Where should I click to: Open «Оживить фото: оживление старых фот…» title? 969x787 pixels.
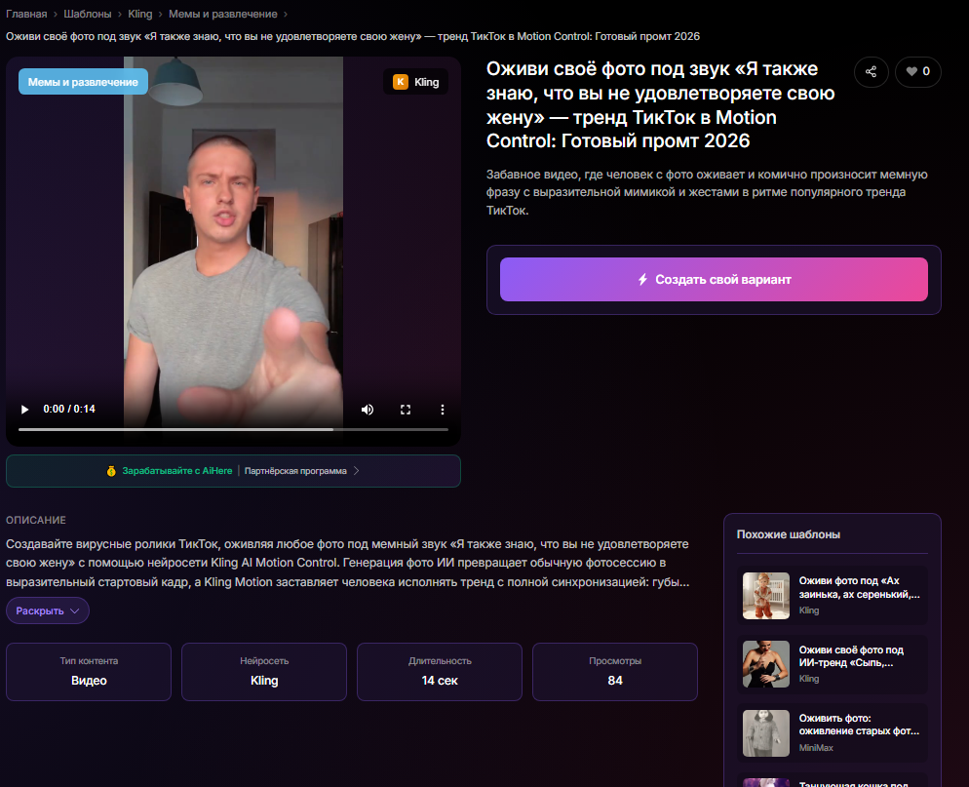pos(859,725)
